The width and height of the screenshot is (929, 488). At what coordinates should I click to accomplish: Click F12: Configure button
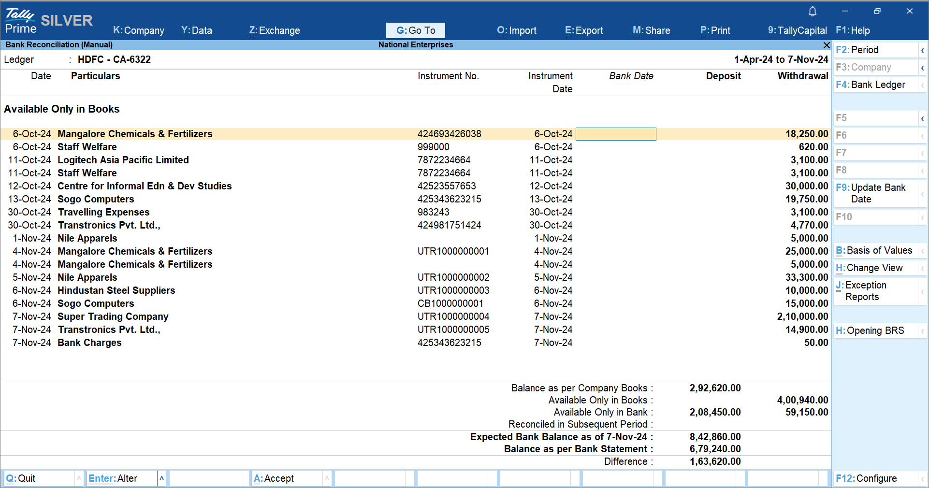(x=875, y=478)
